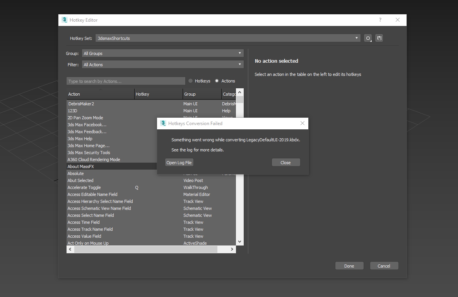This screenshot has width=458, height=297.
Task: Click the 3ds Max logo in conversion failed dialog
Action: [163, 124]
